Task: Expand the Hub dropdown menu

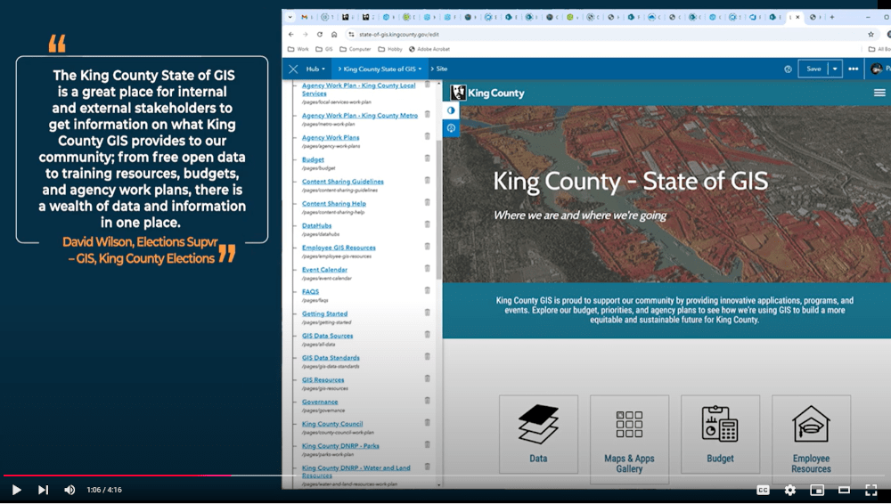Action: [315, 69]
